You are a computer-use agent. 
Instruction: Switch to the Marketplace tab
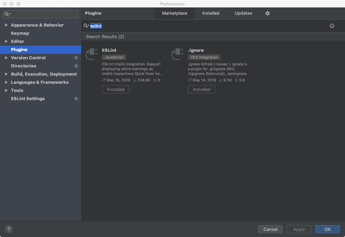[x=175, y=13]
